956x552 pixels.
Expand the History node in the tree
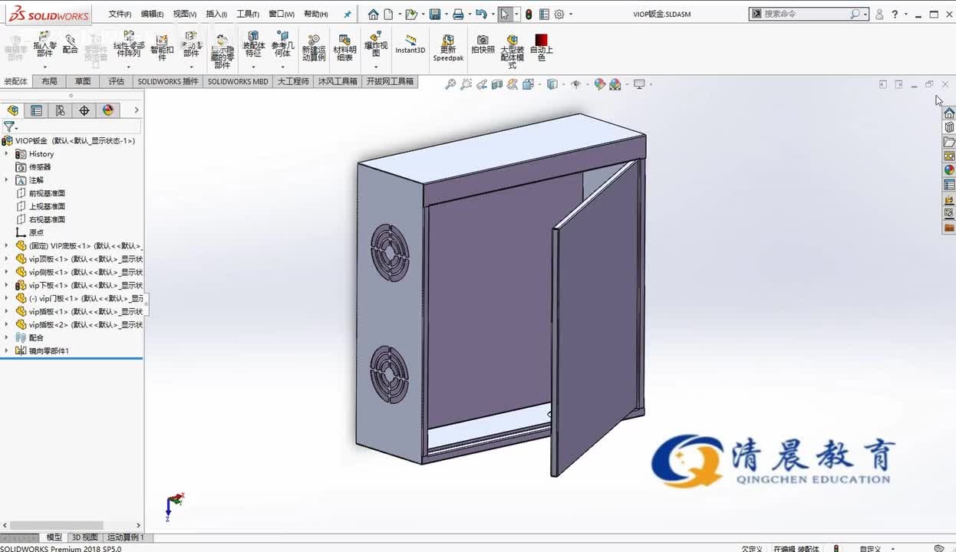(x=6, y=154)
